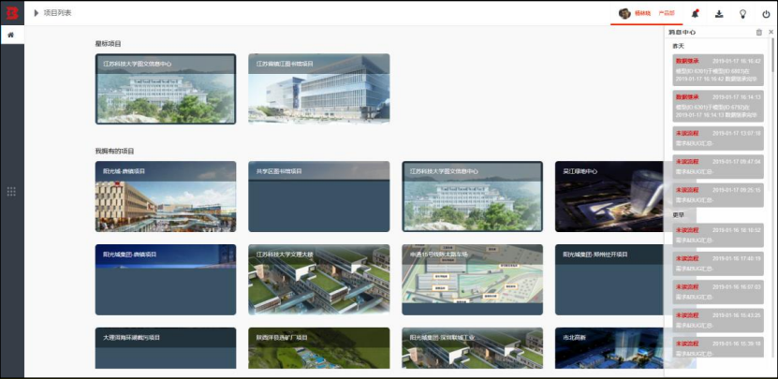Open the 产品部 department label
Screen dimensions: 778x379
667,13
